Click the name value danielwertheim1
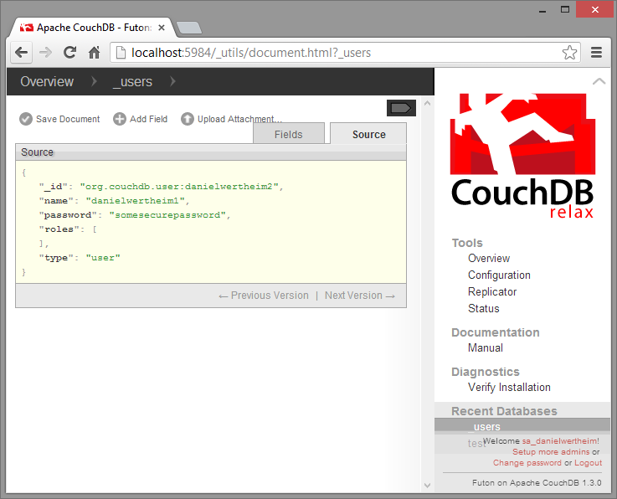This screenshot has width=617, height=499. 136,201
